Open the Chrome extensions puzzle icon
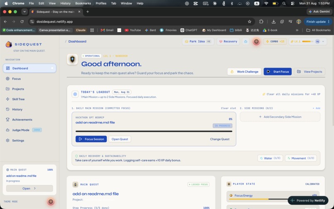Screen dimensions: 334x209 click(x=261, y=22)
